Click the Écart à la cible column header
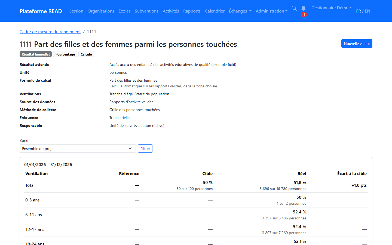392x245 pixels. click(352, 174)
